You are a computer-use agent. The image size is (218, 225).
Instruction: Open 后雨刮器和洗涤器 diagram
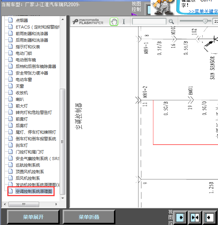[32, 40]
